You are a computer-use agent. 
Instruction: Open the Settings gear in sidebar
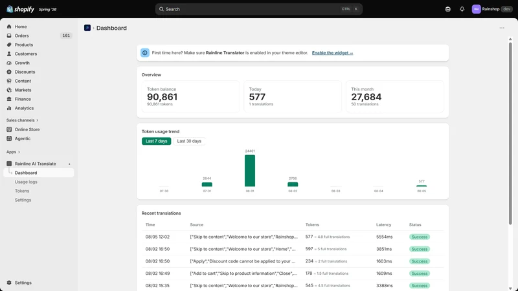click(9, 283)
